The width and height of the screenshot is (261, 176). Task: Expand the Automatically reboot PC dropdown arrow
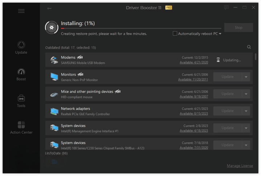[220, 34]
